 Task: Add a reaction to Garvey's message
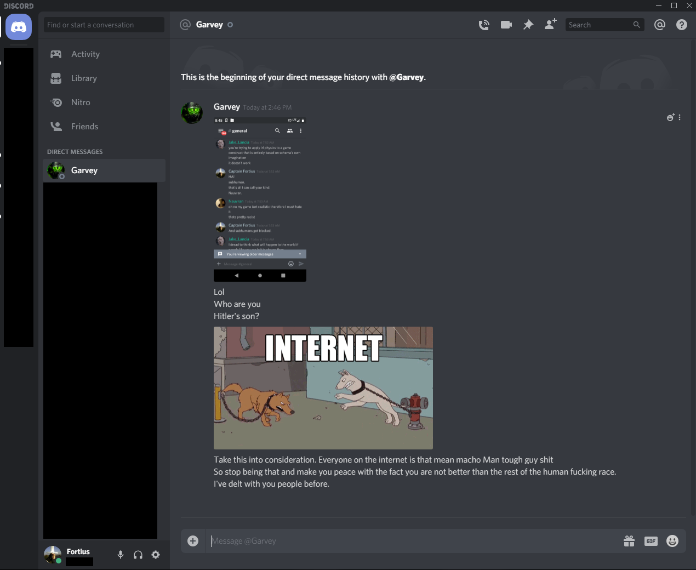click(670, 117)
